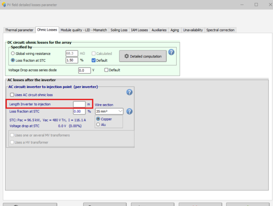Switch to the Spectral correction tab
Screen dimensions: 273x206
click(220, 30)
